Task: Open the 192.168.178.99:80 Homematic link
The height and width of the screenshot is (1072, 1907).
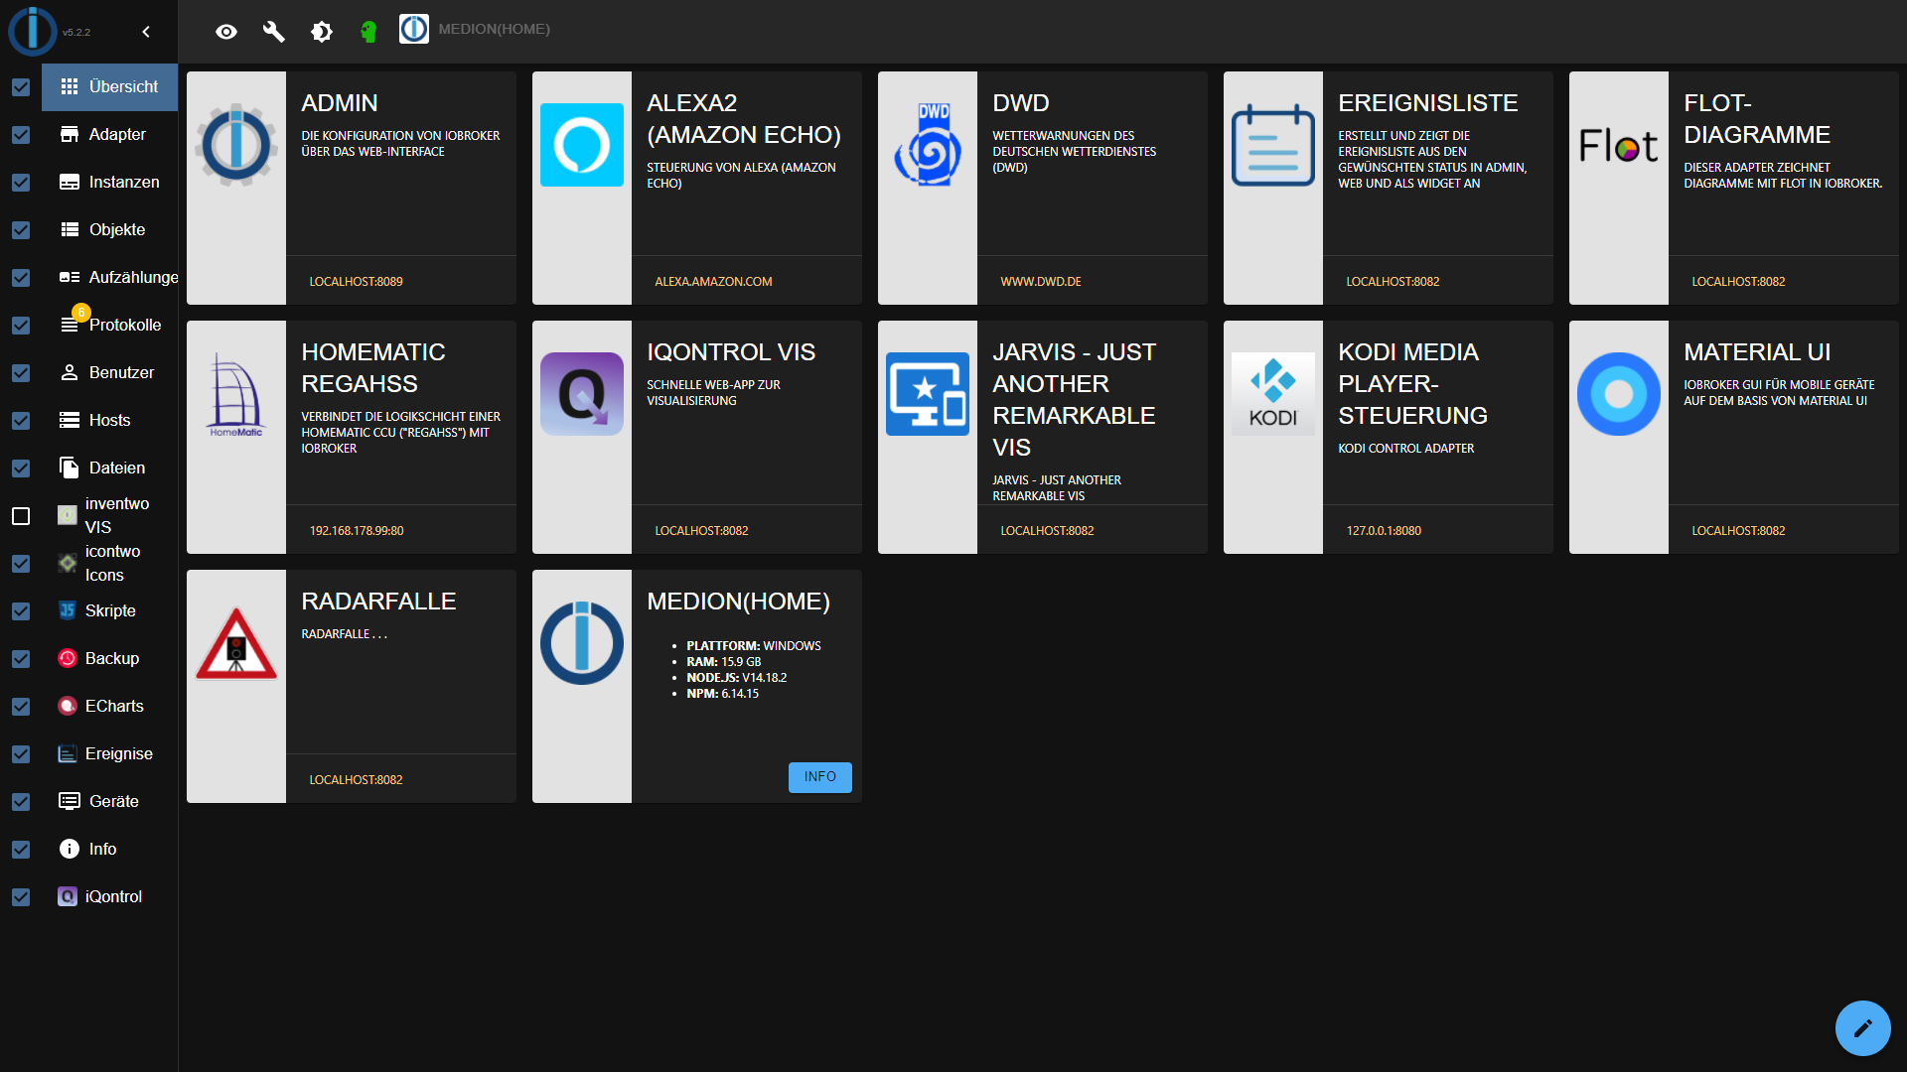Action: coord(357,531)
